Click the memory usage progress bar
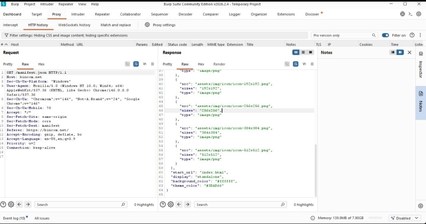426x224 pixels. coord(375,218)
